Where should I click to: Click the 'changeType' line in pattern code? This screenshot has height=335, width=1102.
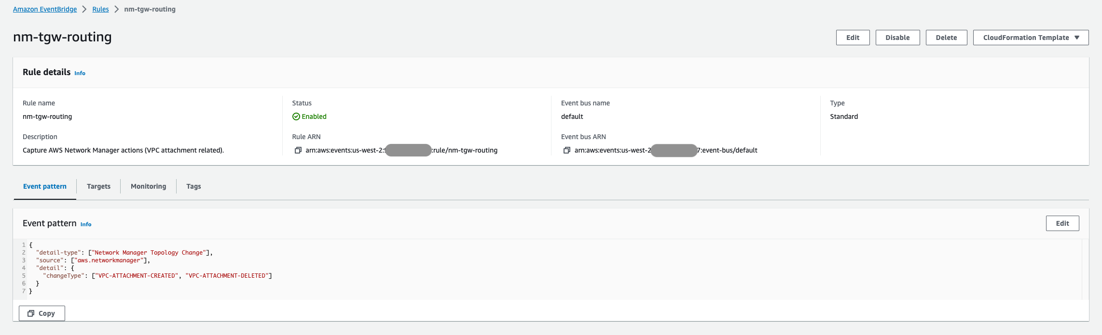coord(157,276)
